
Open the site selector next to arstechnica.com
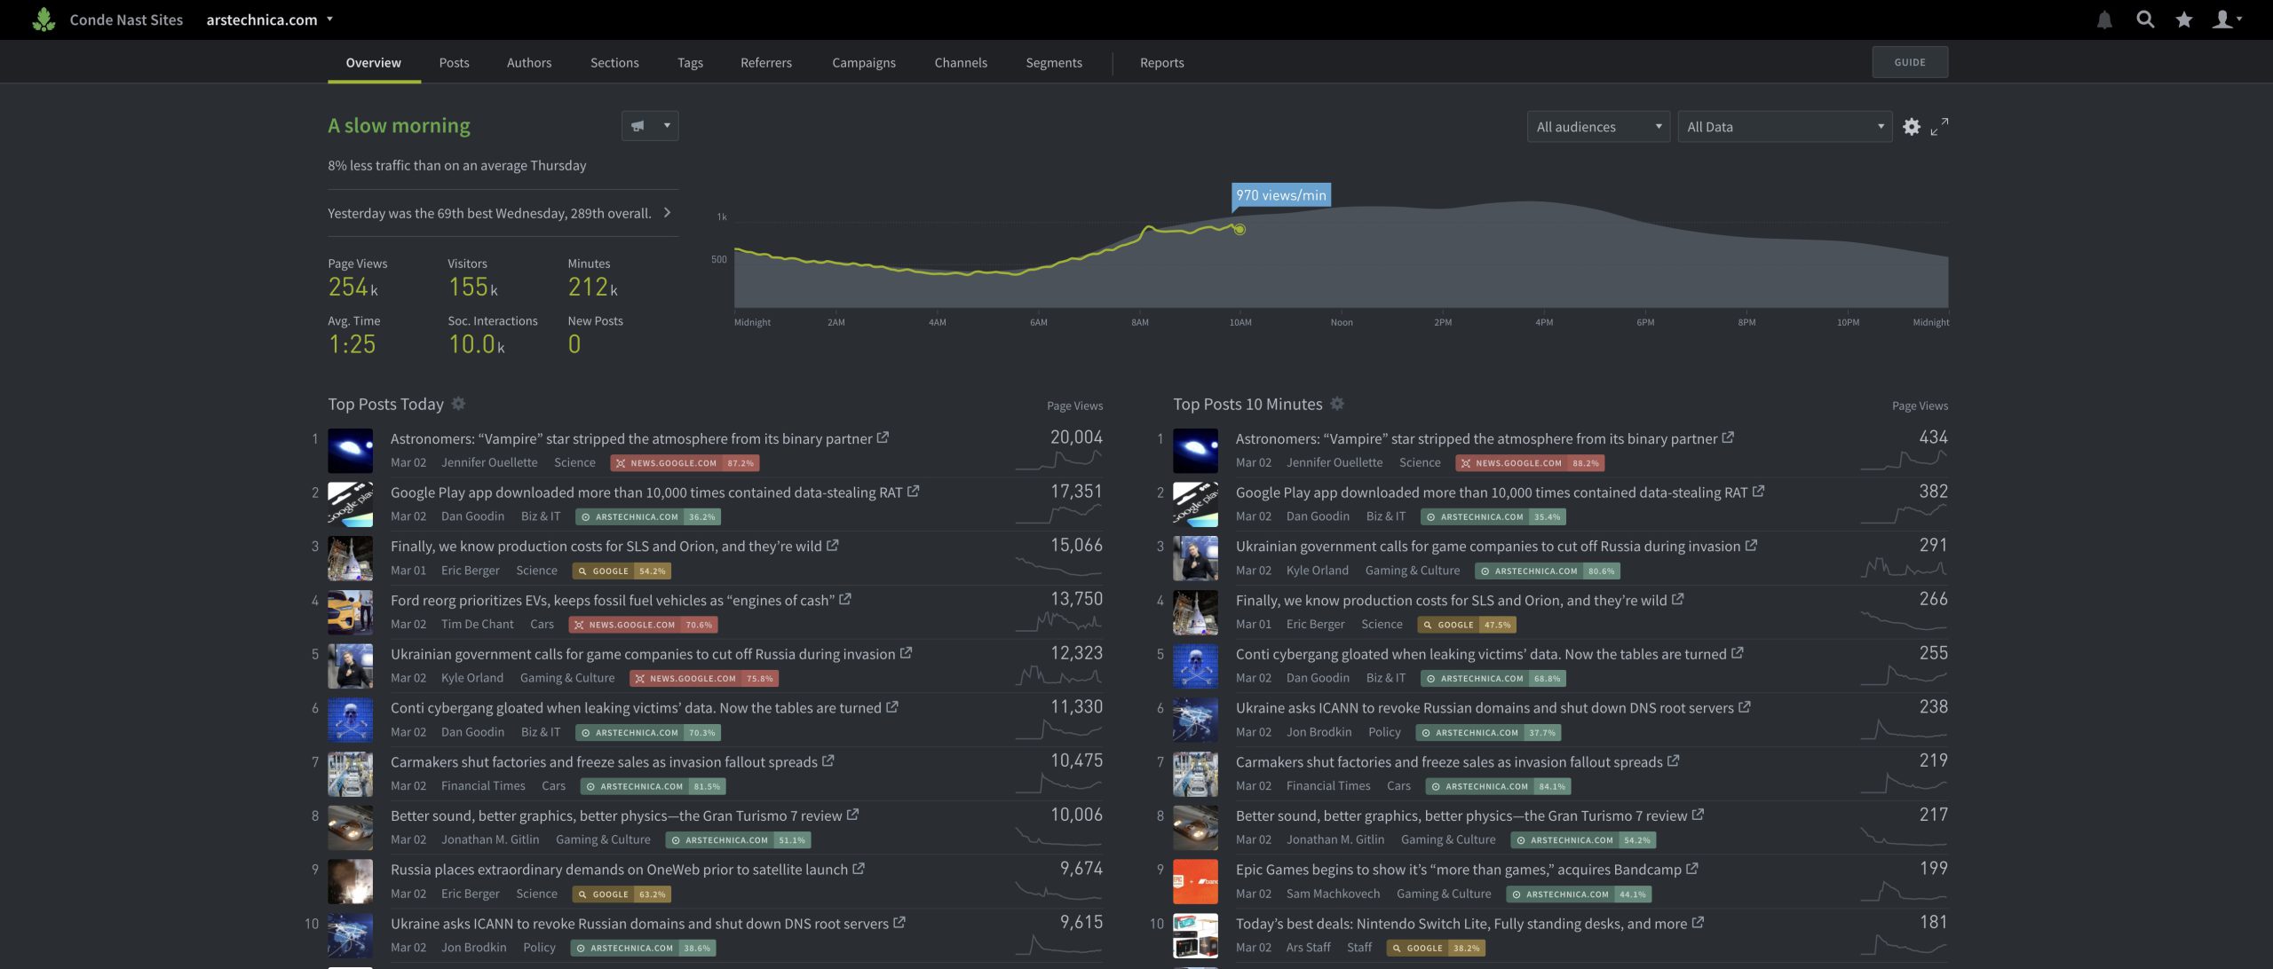(x=330, y=19)
